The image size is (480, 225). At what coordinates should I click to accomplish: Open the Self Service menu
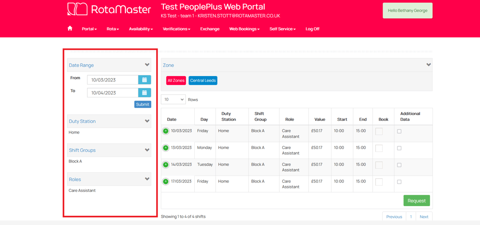click(282, 29)
